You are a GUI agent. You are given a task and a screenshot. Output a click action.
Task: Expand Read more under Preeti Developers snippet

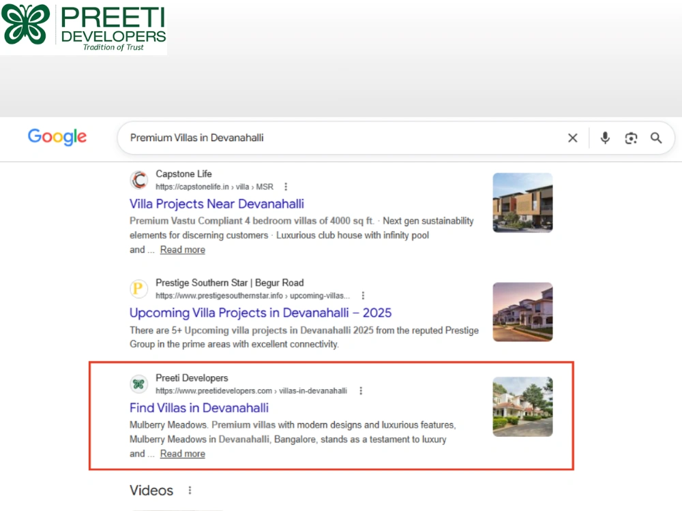click(x=183, y=454)
